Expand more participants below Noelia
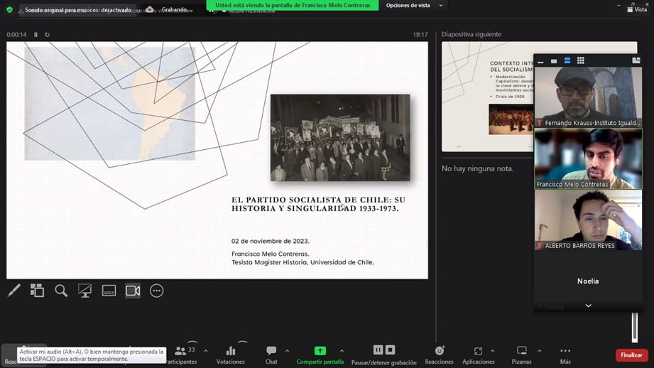Screen dimensions: 654x368 [588, 306]
